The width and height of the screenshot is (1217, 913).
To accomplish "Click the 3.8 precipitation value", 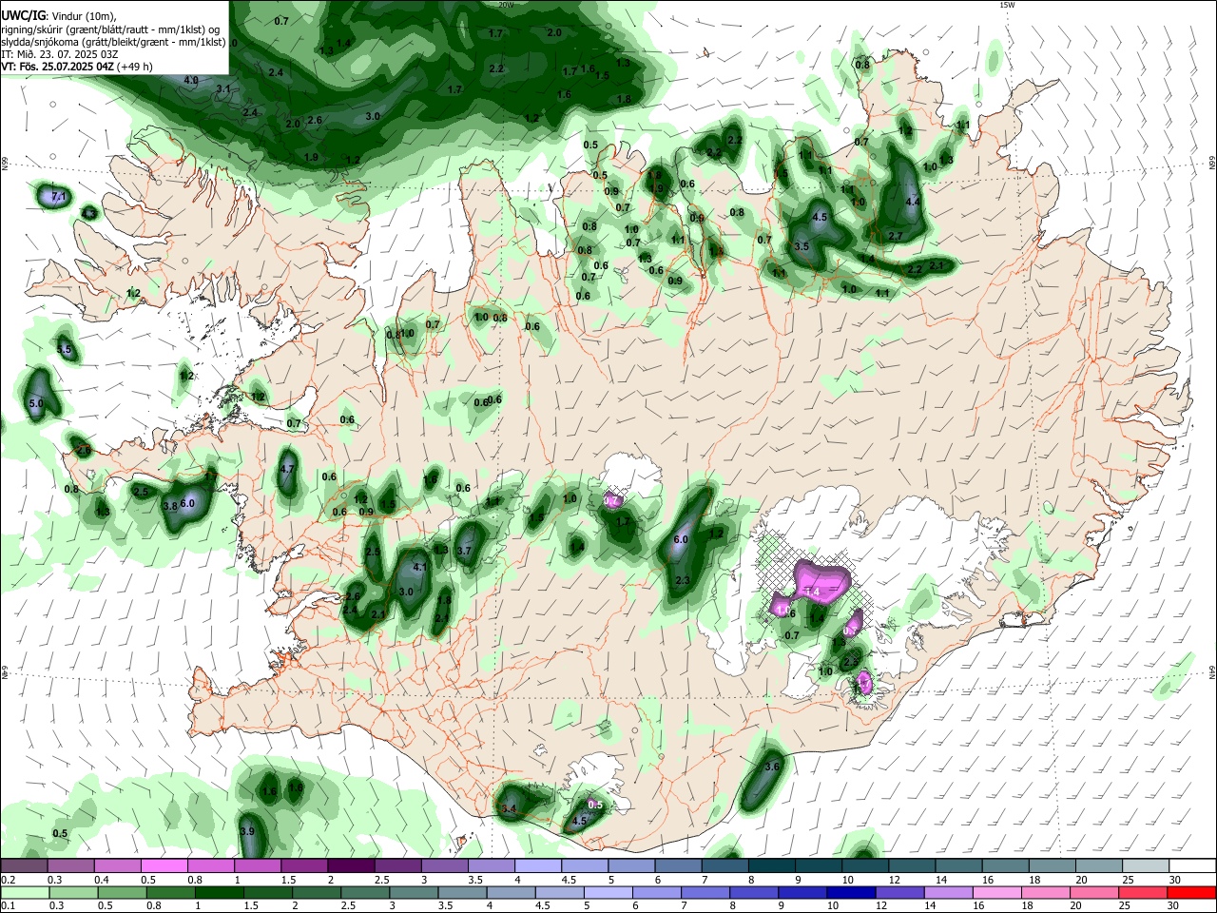I will tap(170, 507).
